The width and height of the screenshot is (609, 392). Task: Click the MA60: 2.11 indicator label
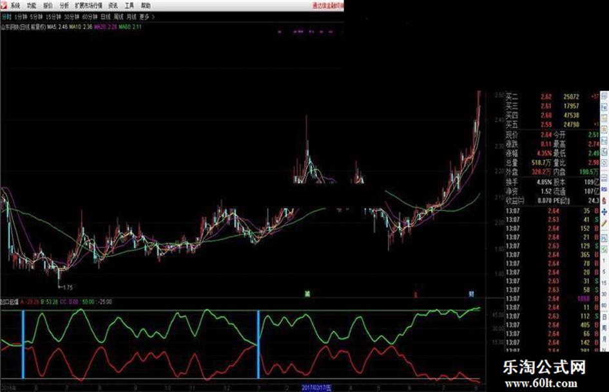pos(130,27)
